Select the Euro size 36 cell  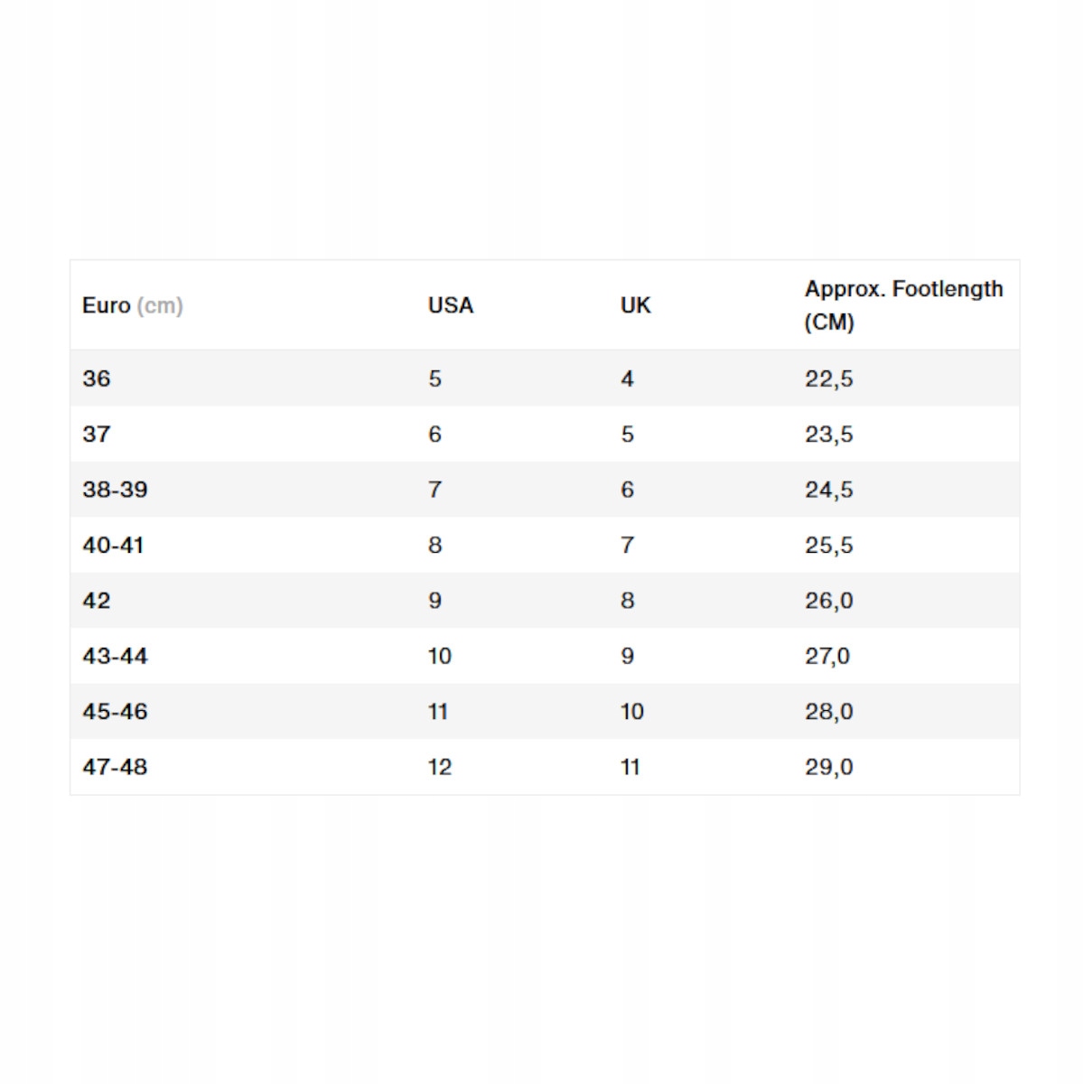[x=97, y=378]
